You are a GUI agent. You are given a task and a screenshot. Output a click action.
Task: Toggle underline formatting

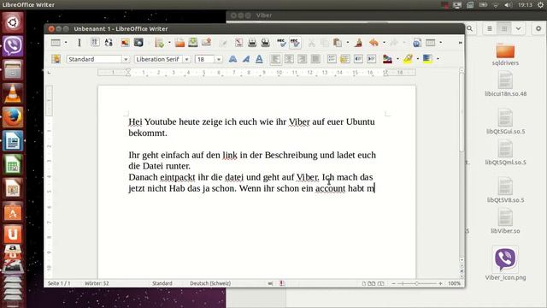pos(259,59)
